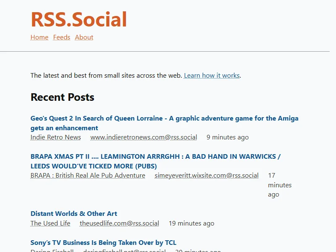Go to the Home page
Screen dimensions: 336x252
click(39, 37)
